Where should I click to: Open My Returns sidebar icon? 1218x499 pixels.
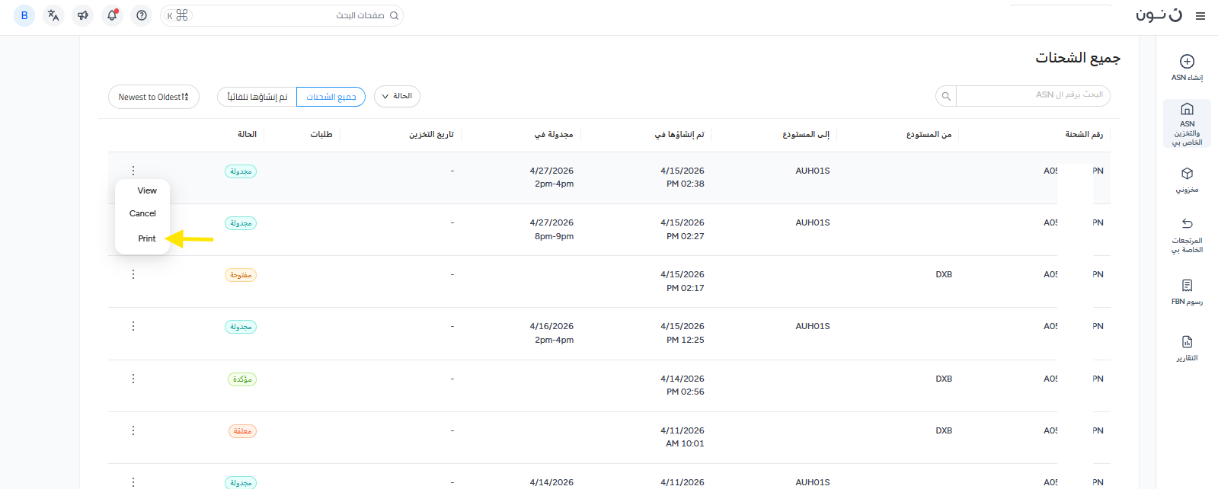tap(1187, 224)
